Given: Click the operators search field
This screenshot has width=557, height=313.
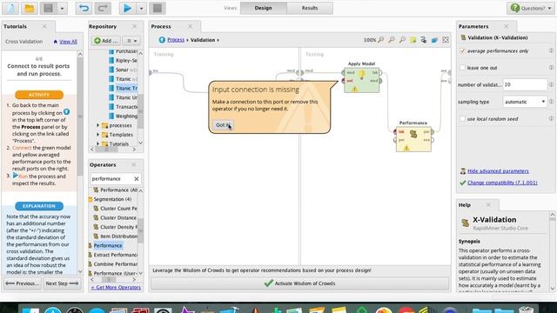Looking at the screenshot, I should click(111, 179).
